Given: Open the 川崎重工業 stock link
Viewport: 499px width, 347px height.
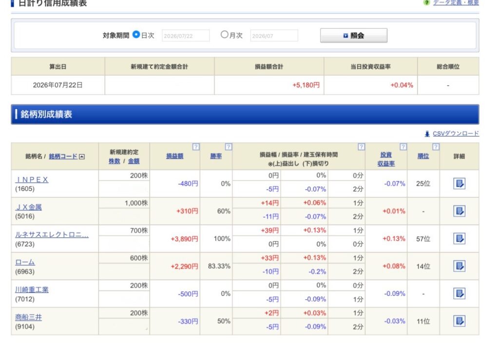Looking at the screenshot, I should point(32,289).
